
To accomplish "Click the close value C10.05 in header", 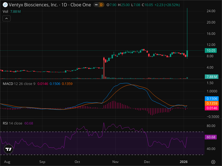I will click(x=147, y=5).
